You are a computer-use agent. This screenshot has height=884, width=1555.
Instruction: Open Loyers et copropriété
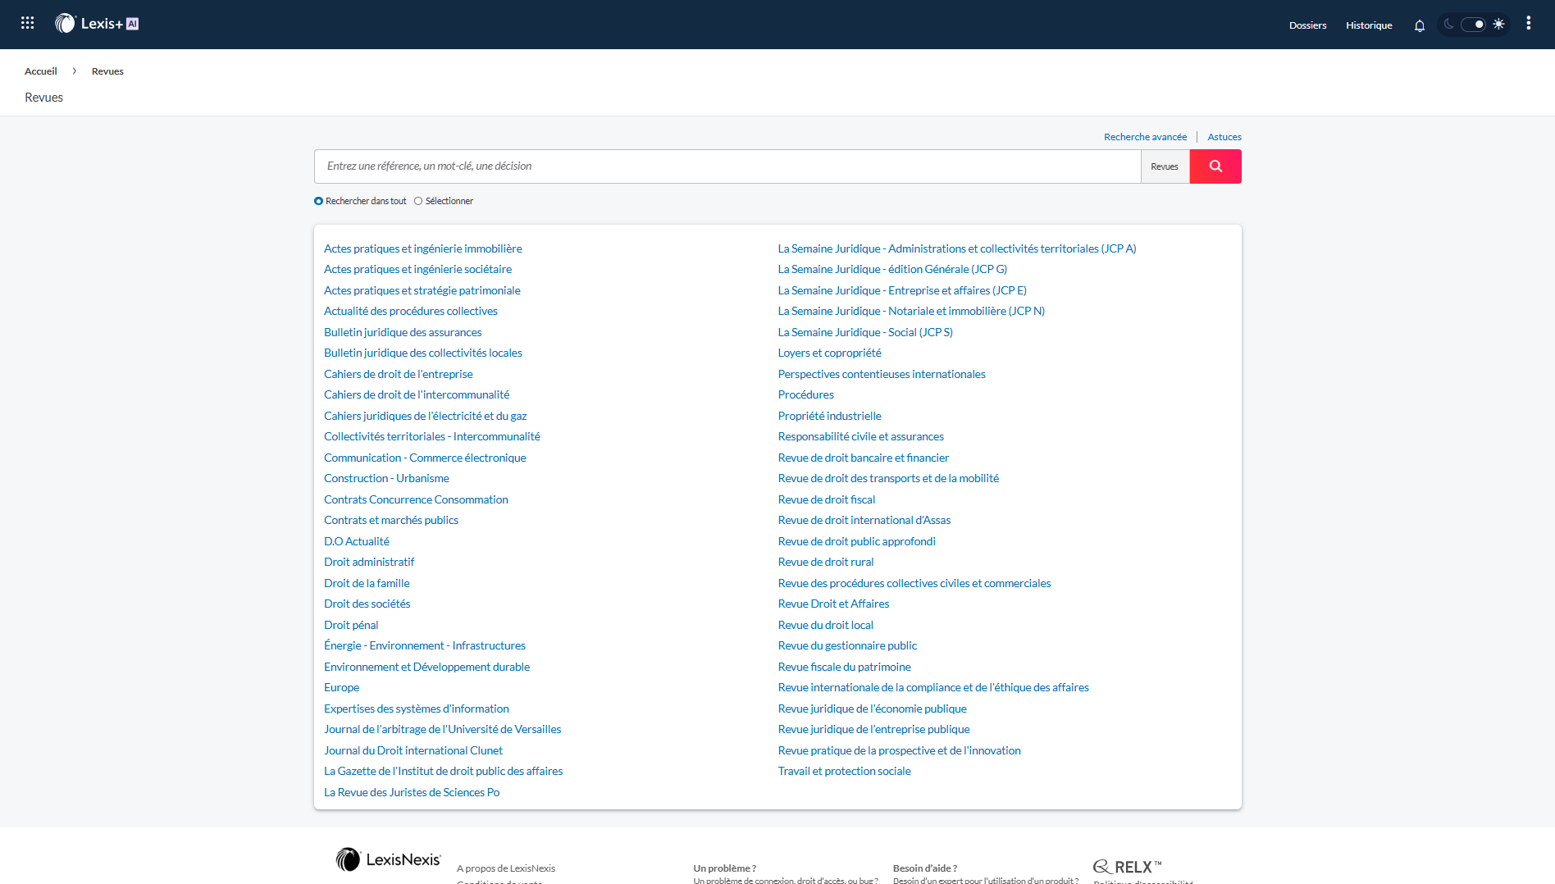click(830, 353)
